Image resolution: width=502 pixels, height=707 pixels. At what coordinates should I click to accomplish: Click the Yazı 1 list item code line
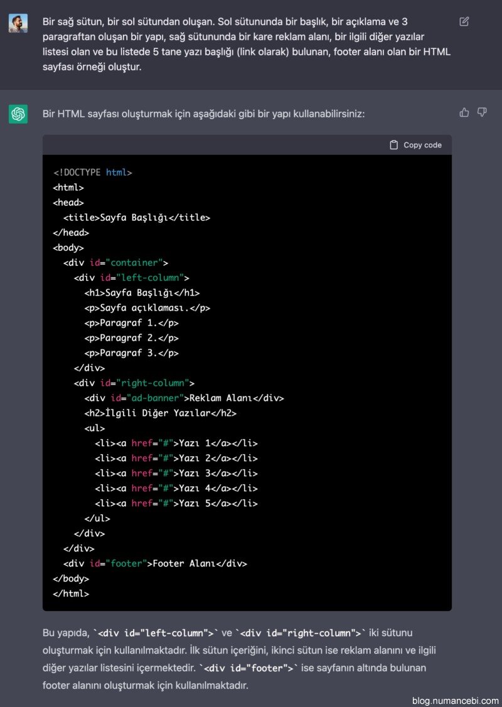point(176,443)
